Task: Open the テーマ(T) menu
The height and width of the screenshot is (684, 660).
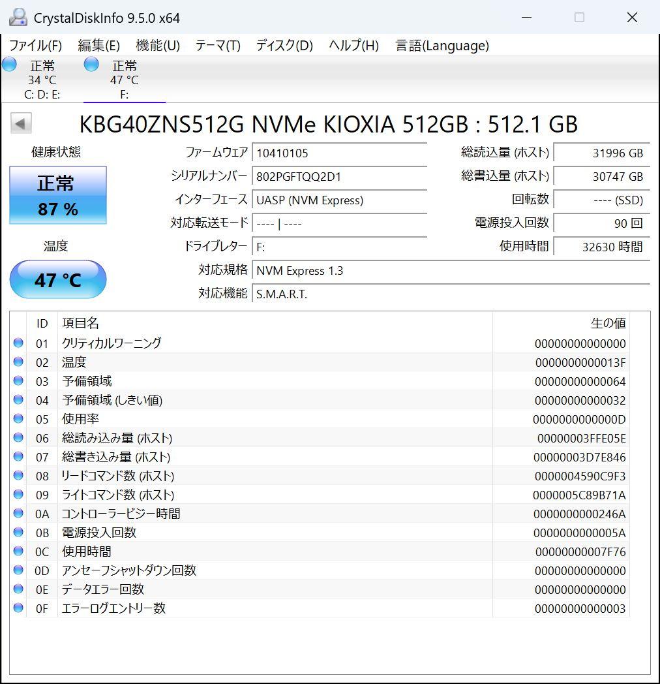Action: tap(218, 46)
